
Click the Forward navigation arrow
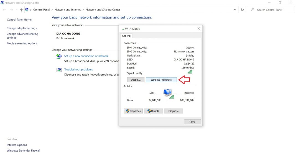[x=11, y=10]
